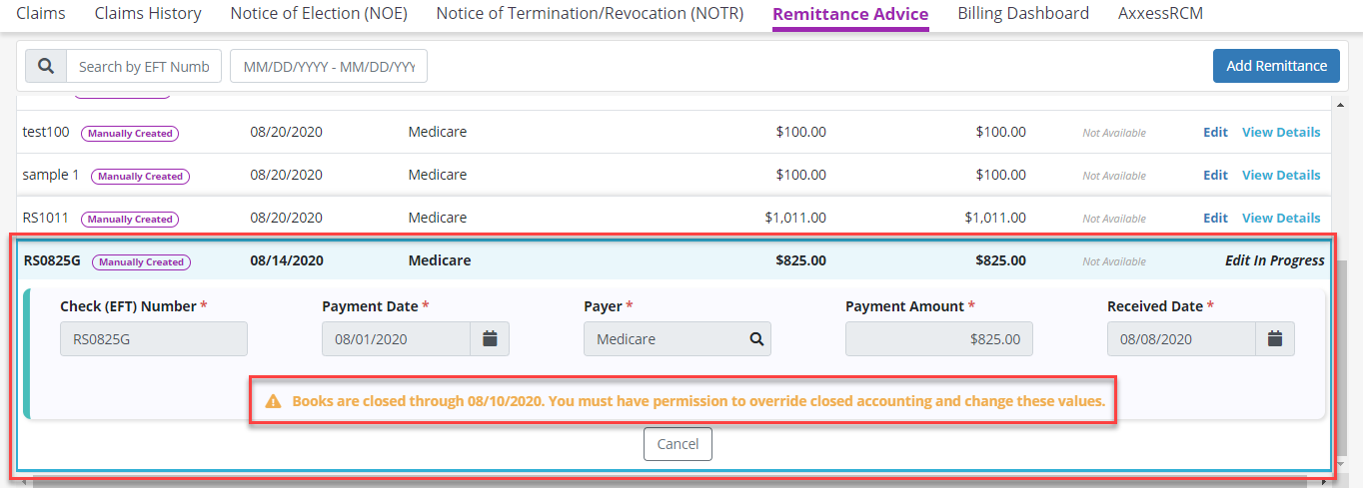Click the Check (EFT) Number field
Viewport: 1363px width, 488px height.
coord(154,339)
